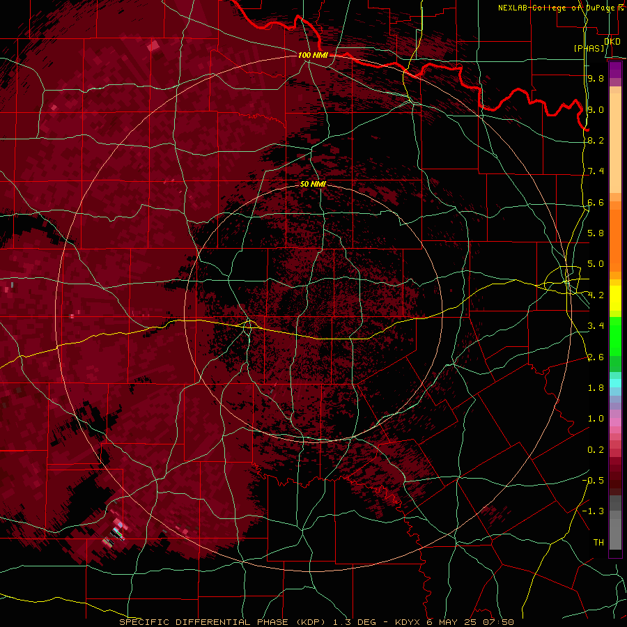Screen dimensions: 627x627
Task: Click the 1.0 value on the color scale
Action: tap(596, 419)
